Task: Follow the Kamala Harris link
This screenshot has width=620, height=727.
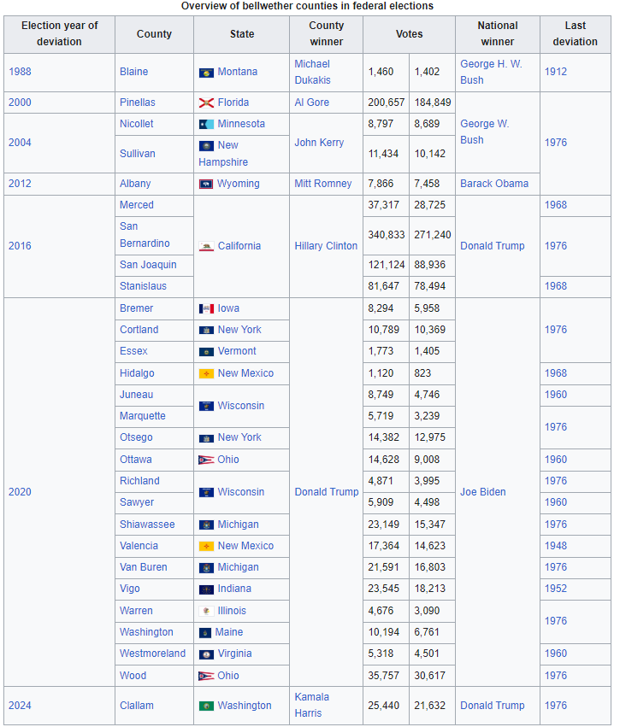Action: click(312, 705)
